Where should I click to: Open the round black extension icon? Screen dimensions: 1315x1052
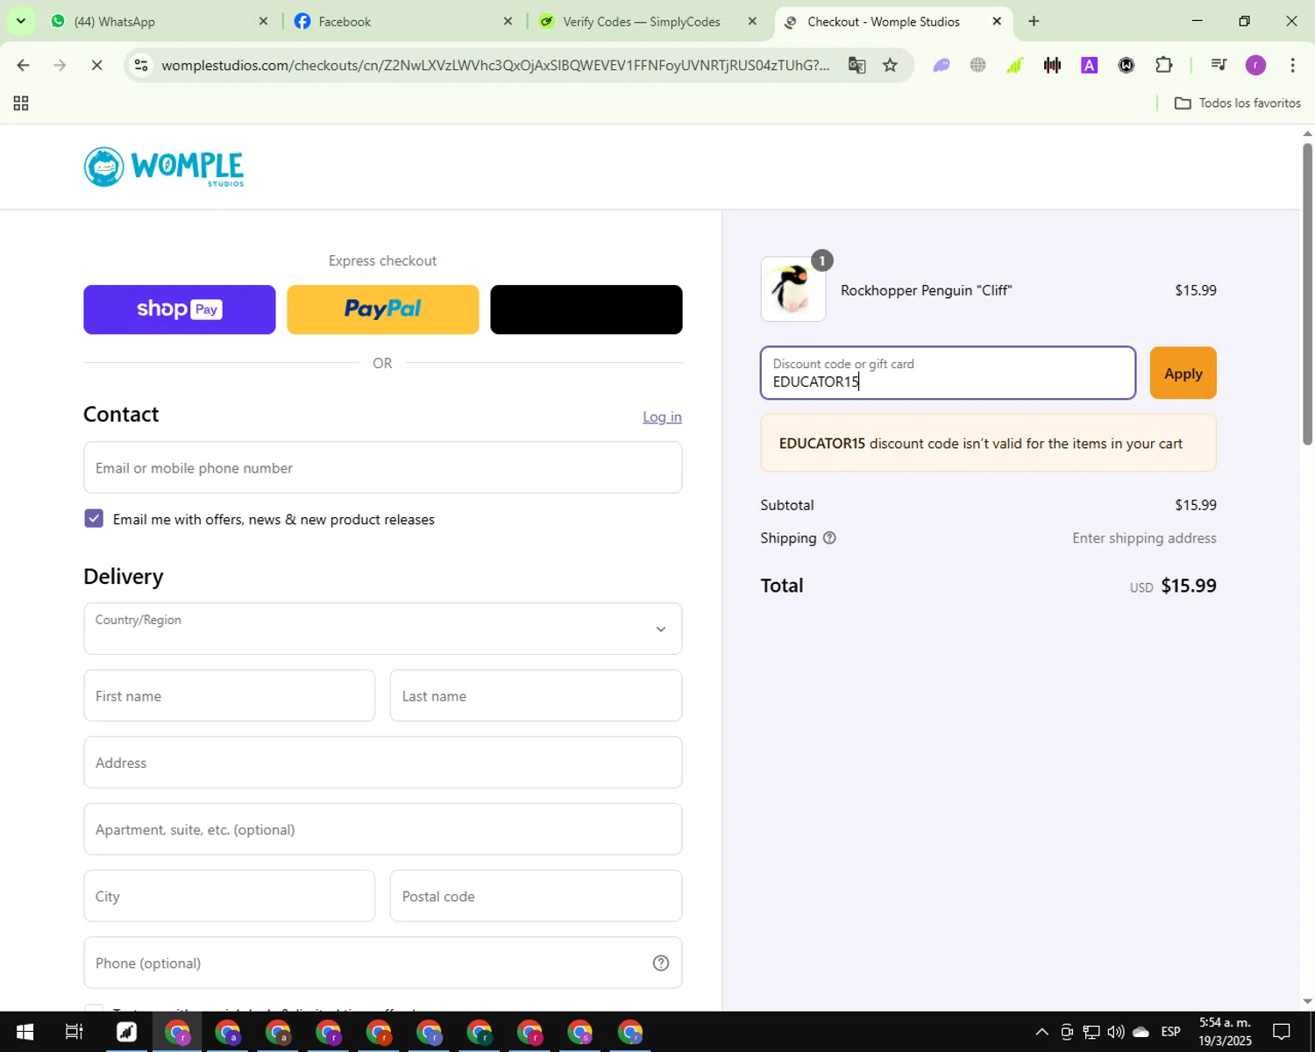coord(1127,65)
